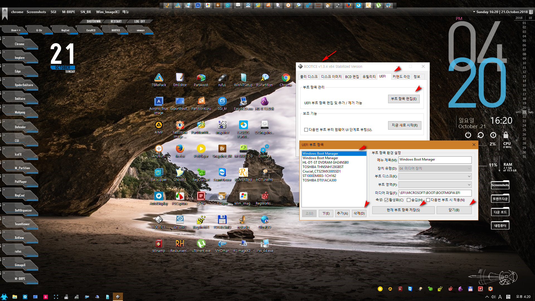Image resolution: width=535 pixels, height=301 pixels.
Task: Check 다음번 부트 부터 펌웨어 UI 단계로 부팅 option
Action: point(306,130)
